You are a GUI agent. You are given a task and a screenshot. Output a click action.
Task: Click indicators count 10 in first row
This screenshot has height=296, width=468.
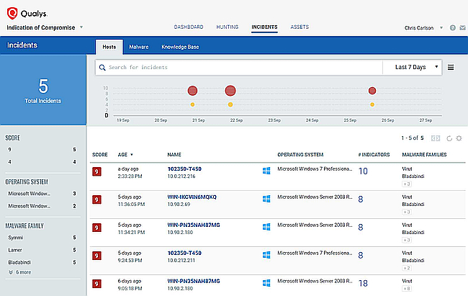[x=363, y=171]
